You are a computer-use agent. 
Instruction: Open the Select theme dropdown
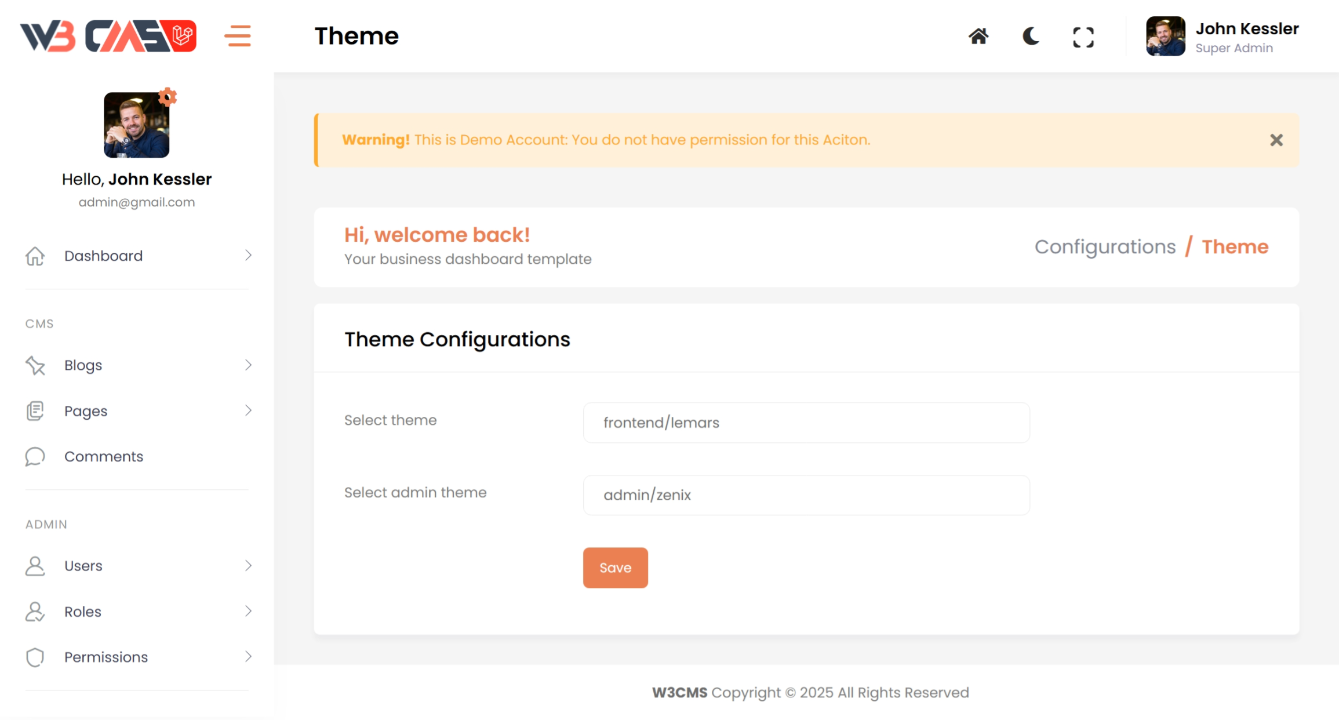click(806, 423)
